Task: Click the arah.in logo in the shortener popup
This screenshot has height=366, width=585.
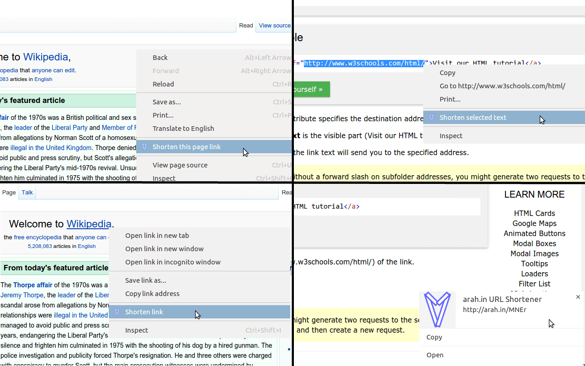Action: click(437, 309)
